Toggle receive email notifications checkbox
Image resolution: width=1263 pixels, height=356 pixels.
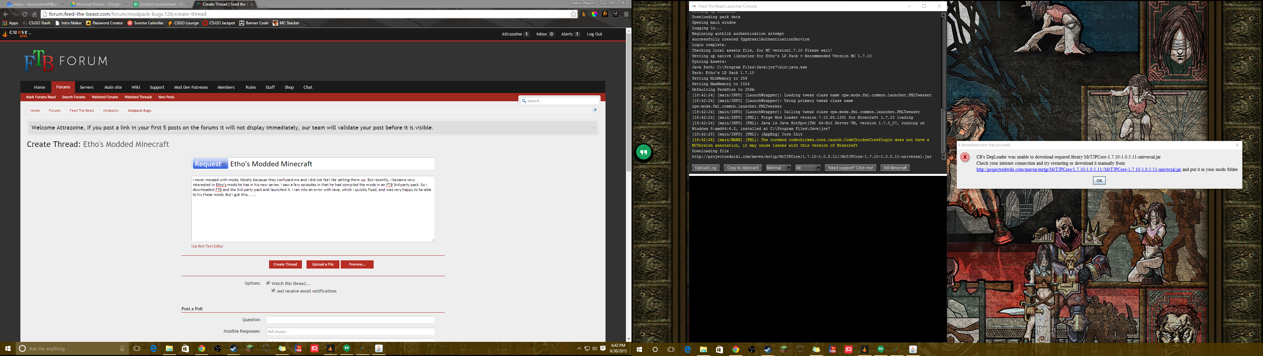tap(274, 291)
